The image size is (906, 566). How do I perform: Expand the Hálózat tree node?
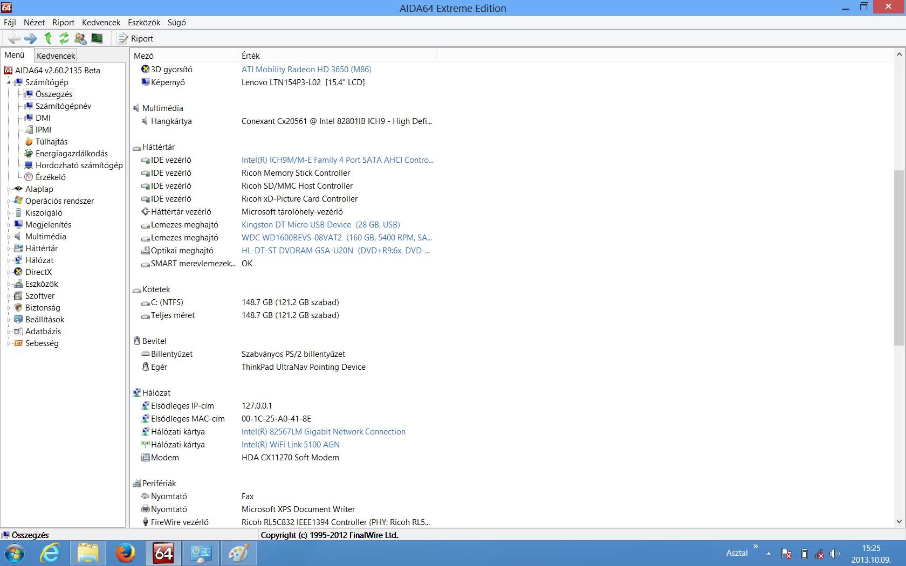[9, 260]
